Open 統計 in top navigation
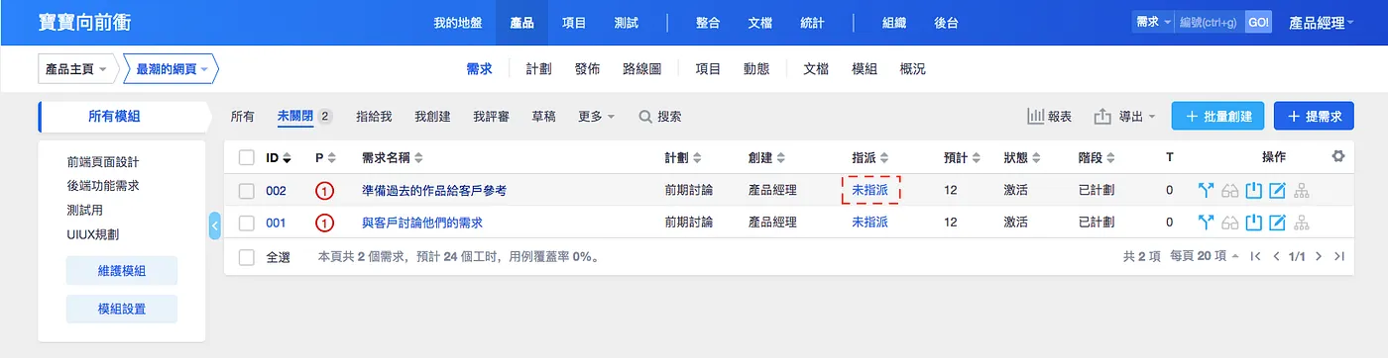This screenshot has width=1388, height=358. [x=811, y=22]
